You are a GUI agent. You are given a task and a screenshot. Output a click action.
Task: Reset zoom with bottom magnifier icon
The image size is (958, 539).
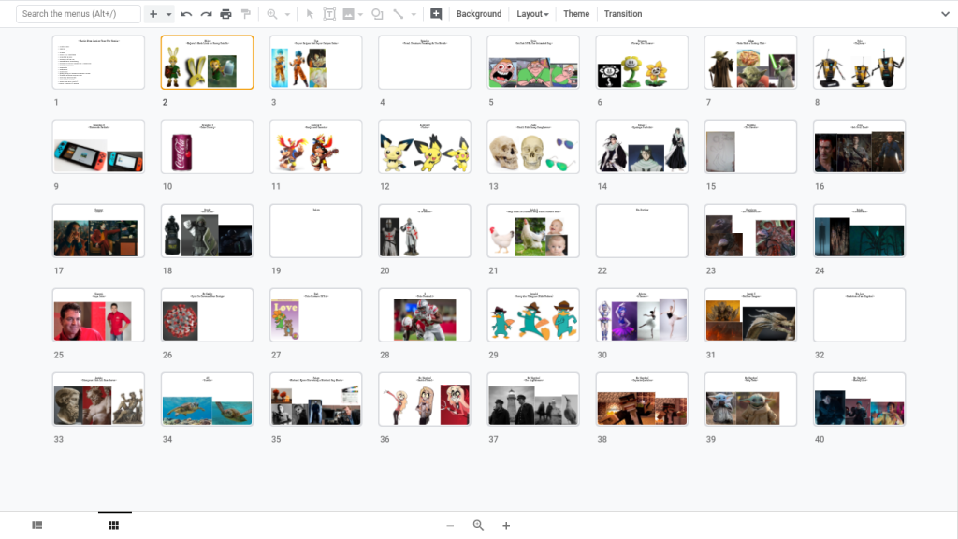point(478,526)
